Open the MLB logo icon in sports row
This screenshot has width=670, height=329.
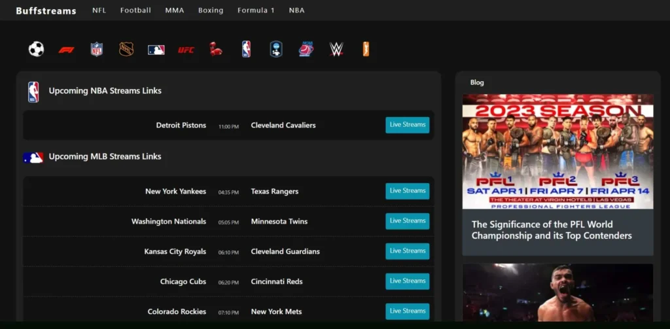tap(156, 50)
